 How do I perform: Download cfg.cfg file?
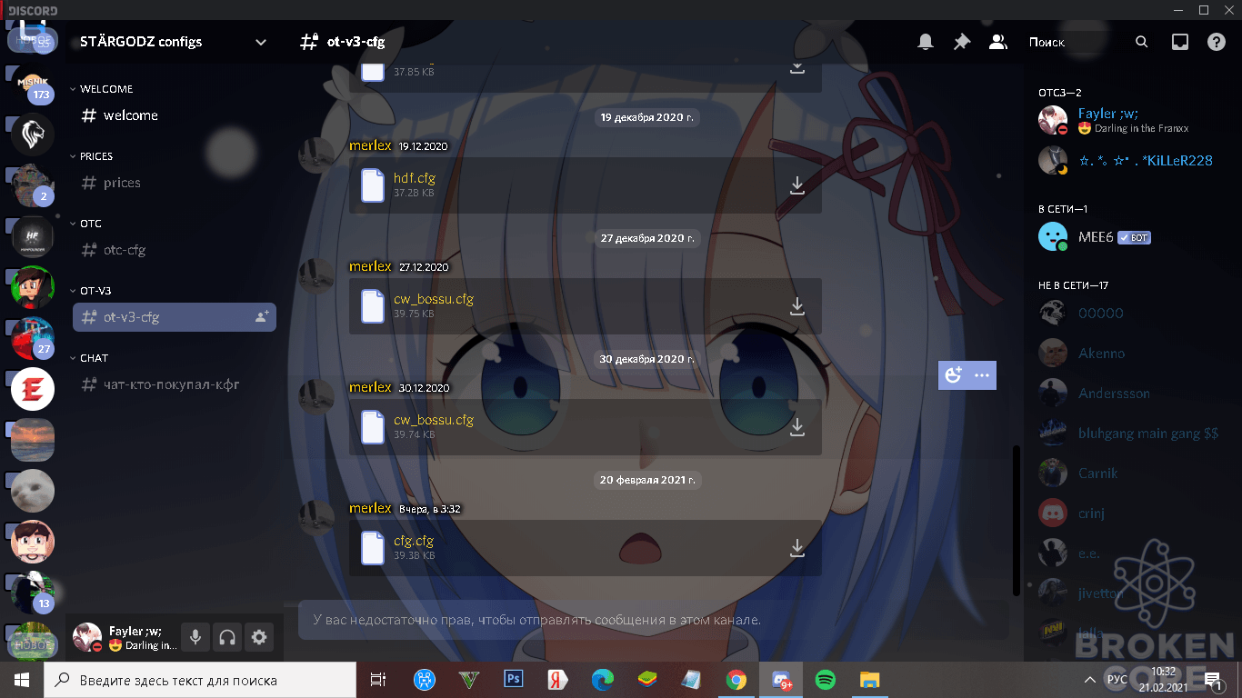[x=797, y=548]
